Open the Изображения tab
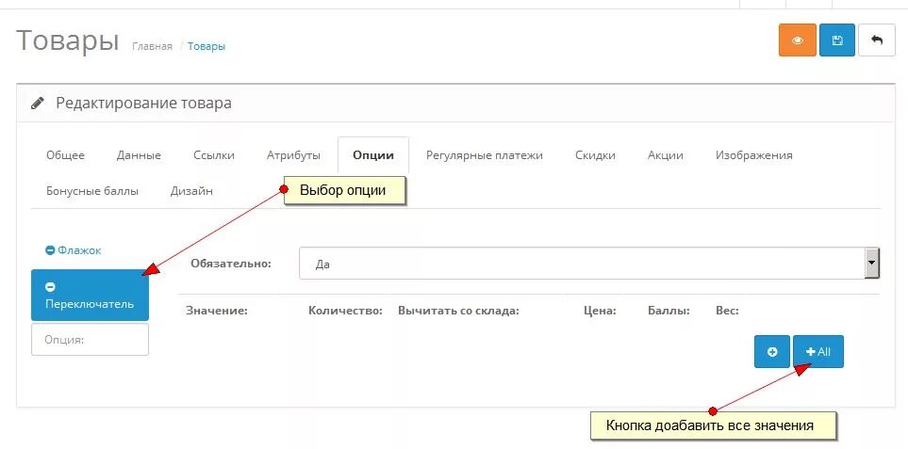The image size is (908, 449). pyautogui.click(x=753, y=155)
